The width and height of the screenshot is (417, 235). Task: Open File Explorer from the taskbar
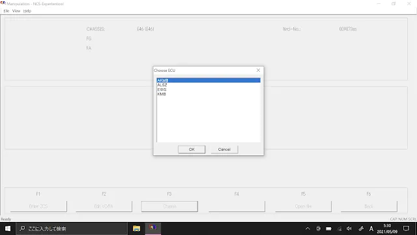(x=136, y=228)
